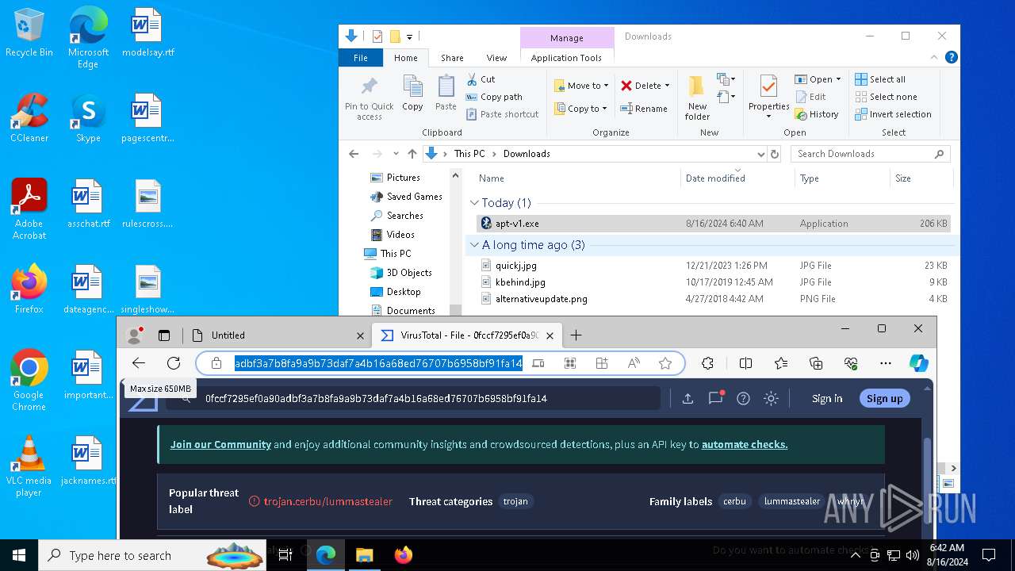
Task: Click Paste shortcut in the ribbon
Action: pos(502,114)
